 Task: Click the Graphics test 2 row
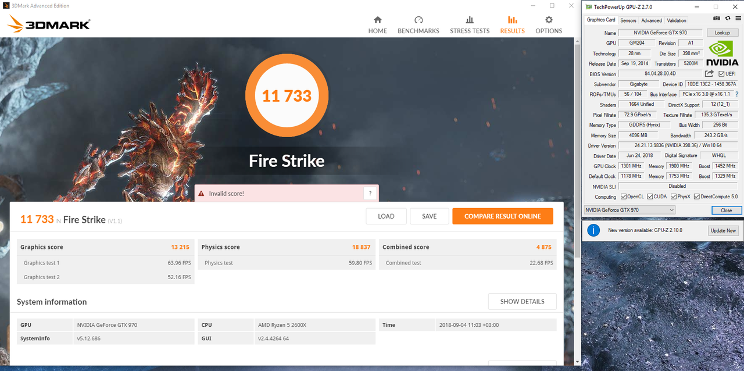(x=106, y=277)
